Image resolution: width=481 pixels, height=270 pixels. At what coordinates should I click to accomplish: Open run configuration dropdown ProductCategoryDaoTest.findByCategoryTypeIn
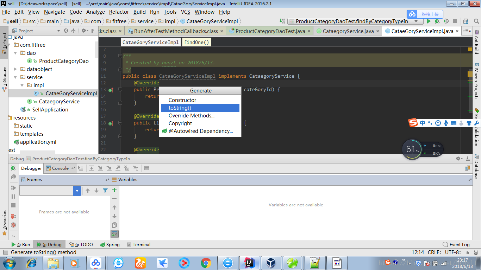tap(355, 21)
